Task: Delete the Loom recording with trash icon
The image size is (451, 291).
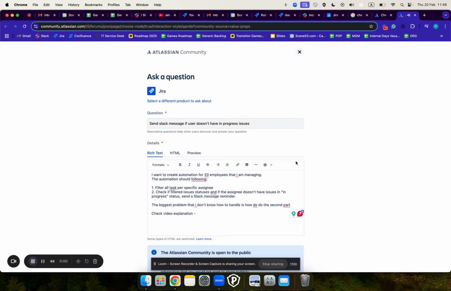Action: pyautogui.click(x=95, y=261)
